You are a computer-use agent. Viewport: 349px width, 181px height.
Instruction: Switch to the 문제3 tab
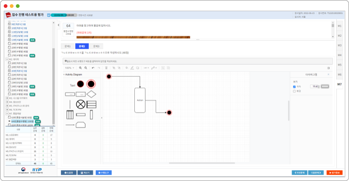(x=96, y=46)
